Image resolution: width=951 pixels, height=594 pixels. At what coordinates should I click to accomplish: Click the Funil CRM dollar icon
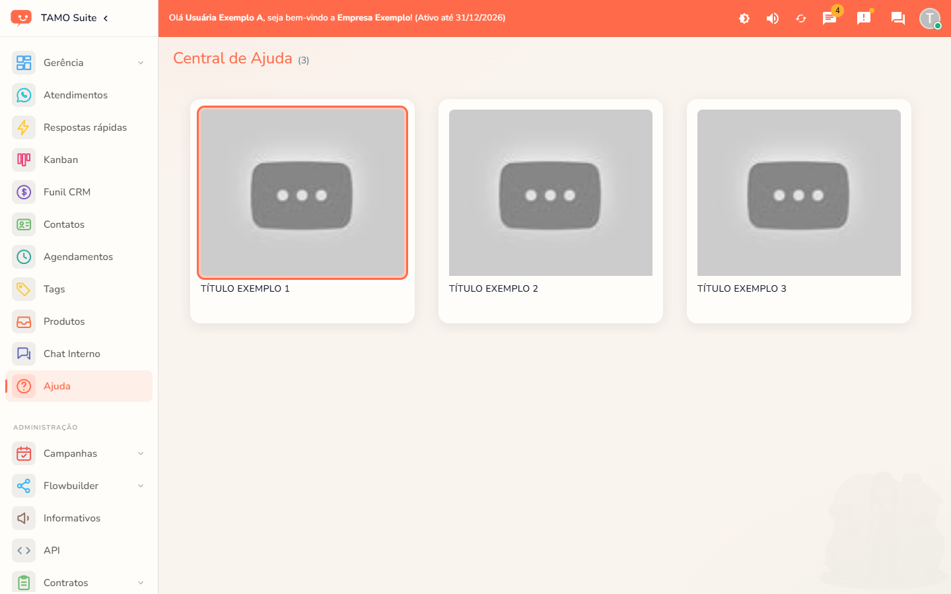pos(24,192)
